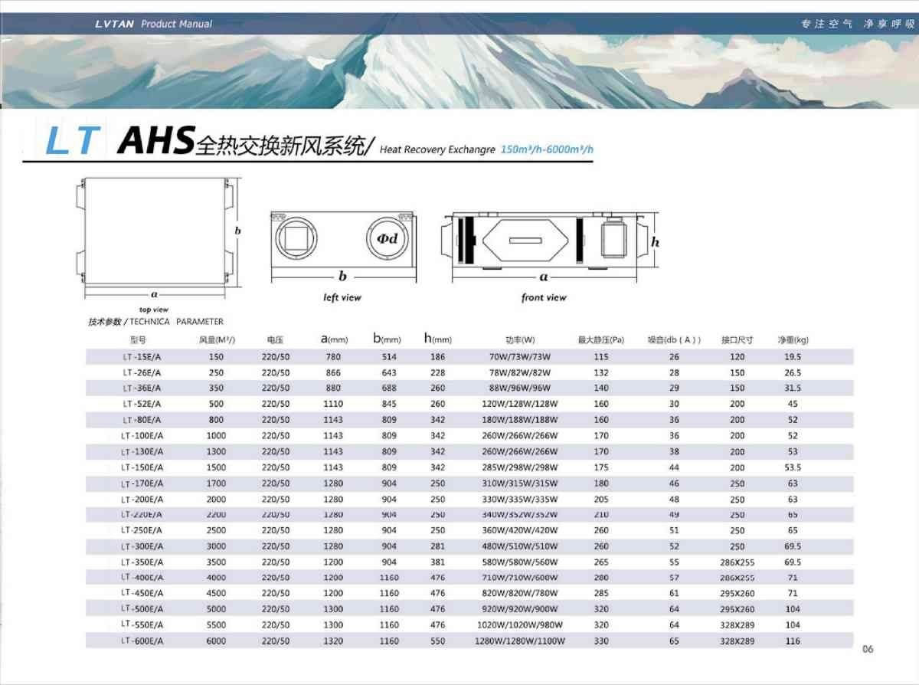Click power value '120W/128W/128W'

click(x=520, y=404)
